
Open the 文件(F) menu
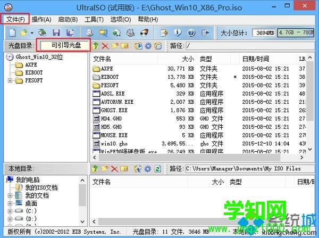click(15, 19)
